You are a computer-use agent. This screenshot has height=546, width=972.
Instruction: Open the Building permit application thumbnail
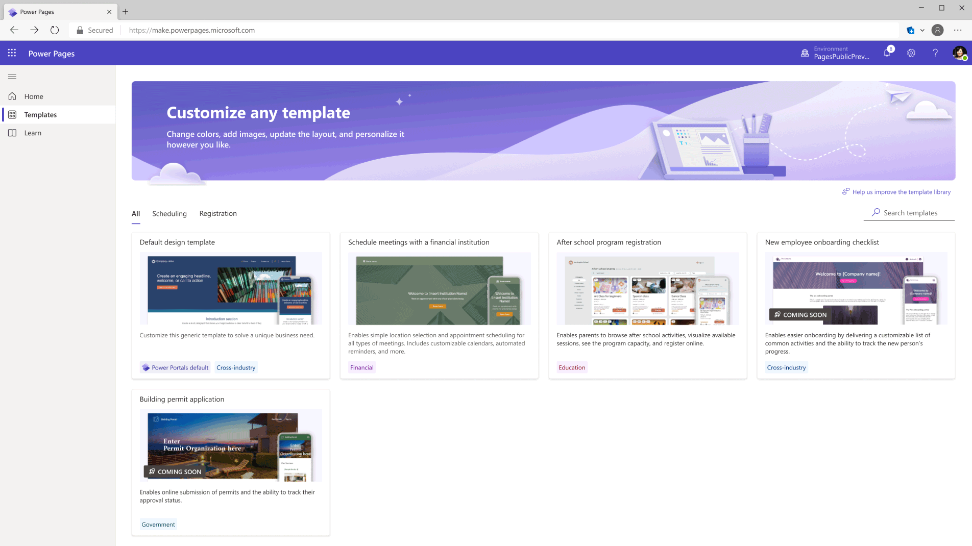click(231, 445)
